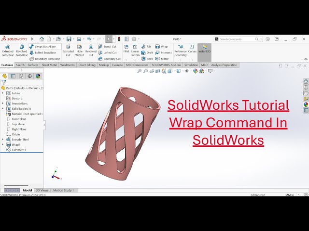Switch to the Surfaces tab
This screenshot has height=231, width=309.
pos(33,65)
